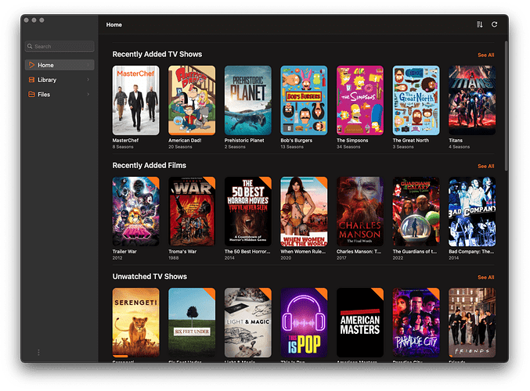530x391 pixels.
Task: Click the search magnifier icon
Action: (x=30, y=46)
